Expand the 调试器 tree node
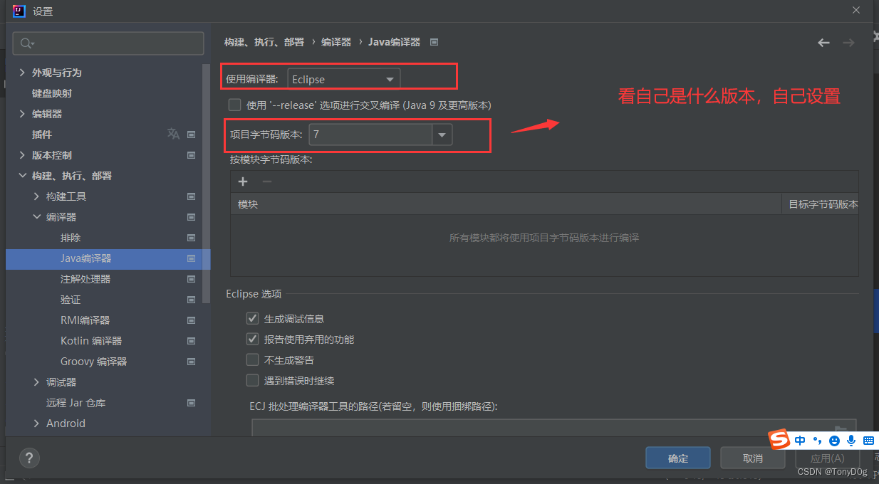Image resolution: width=879 pixels, height=484 pixels. (37, 382)
